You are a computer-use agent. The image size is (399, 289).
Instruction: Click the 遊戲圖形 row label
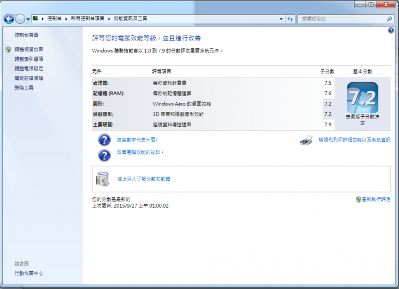(103, 115)
